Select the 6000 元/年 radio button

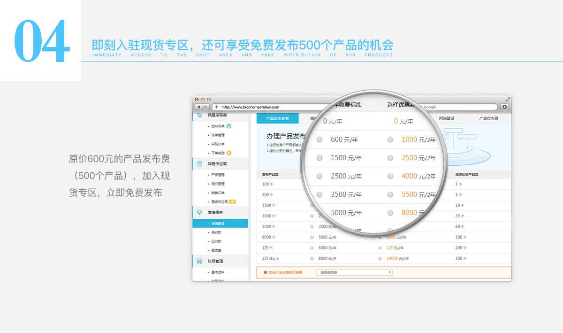(x=312, y=248)
